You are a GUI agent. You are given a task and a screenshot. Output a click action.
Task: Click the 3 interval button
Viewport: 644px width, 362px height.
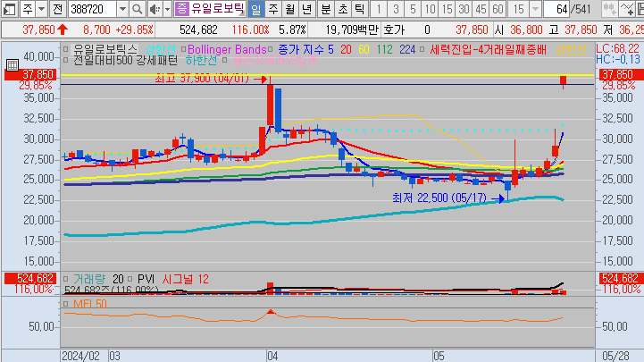(396, 9)
